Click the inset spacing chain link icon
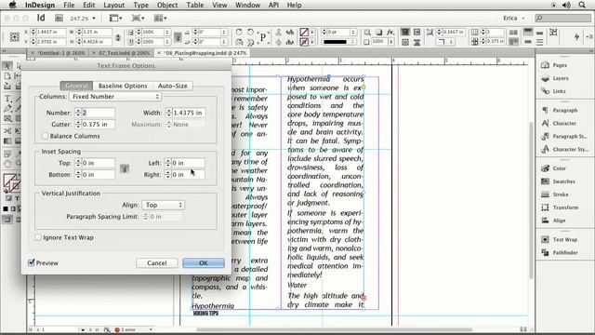Screen dimensions: 595x335 pos(125,168)
